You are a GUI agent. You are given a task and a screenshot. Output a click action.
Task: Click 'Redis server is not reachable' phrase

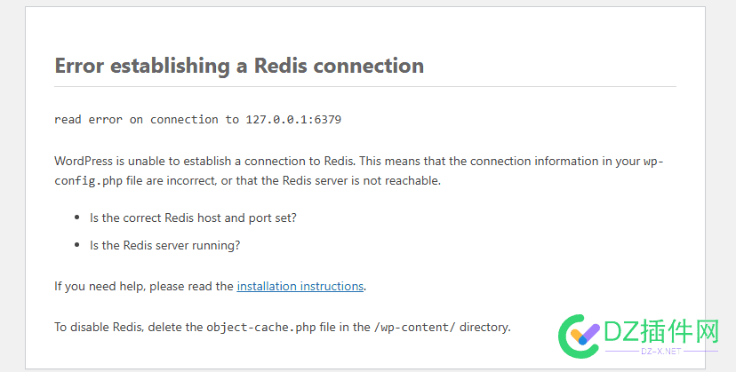360,180
